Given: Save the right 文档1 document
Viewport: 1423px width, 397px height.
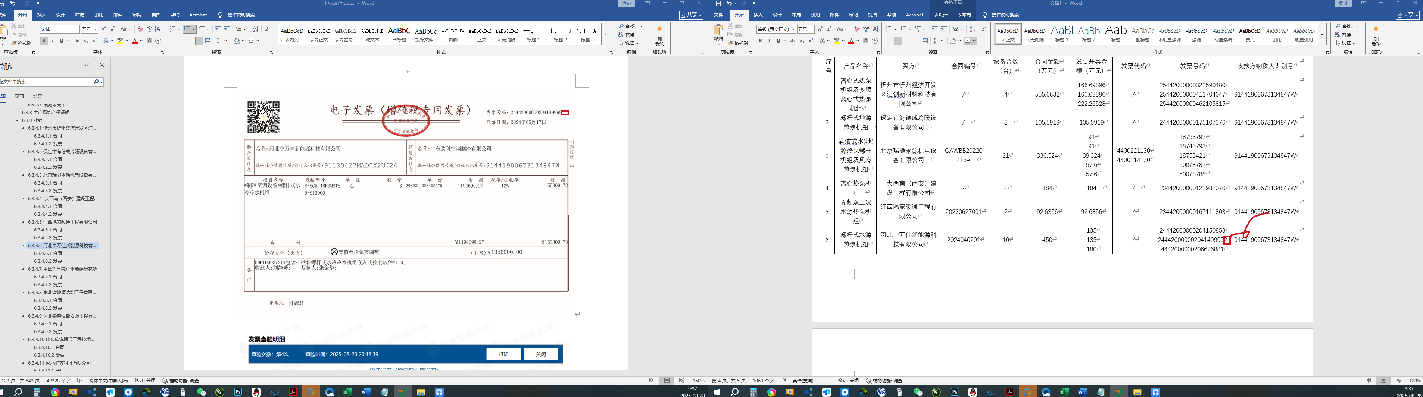Looking at the screenshot, I should pyautogui.click(x=718, y=3).
